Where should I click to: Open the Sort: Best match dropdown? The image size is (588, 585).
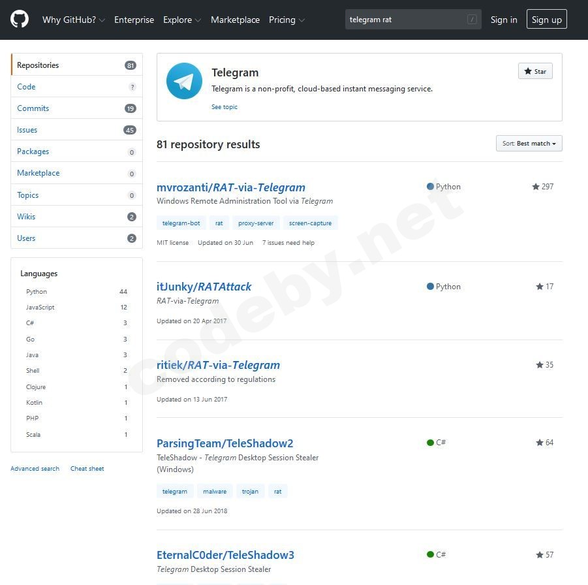(529, 144)
